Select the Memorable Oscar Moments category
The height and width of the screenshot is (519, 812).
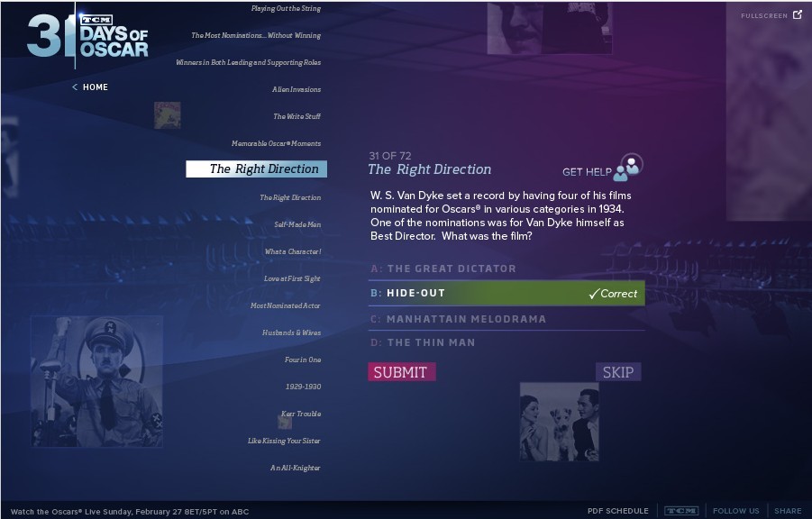pyautogui.click(x=276, y=143)
